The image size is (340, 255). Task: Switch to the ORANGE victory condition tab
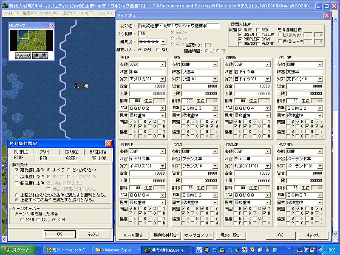coord(71,152)
